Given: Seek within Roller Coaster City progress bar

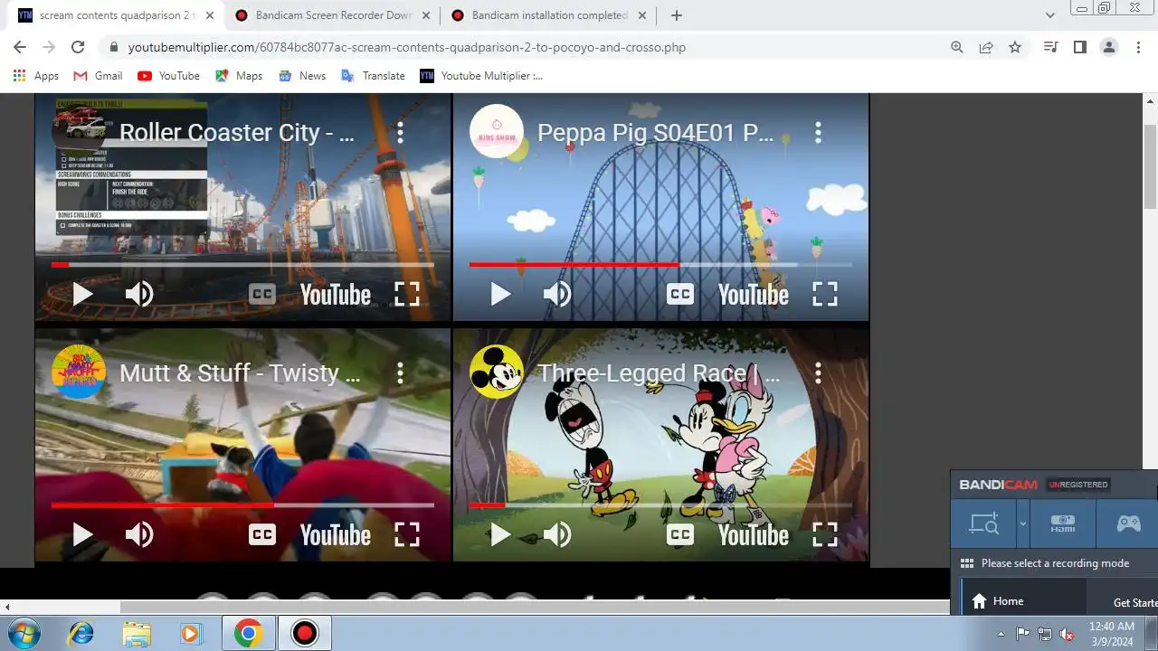Looking at the screenshot, I should pos(242,265).
